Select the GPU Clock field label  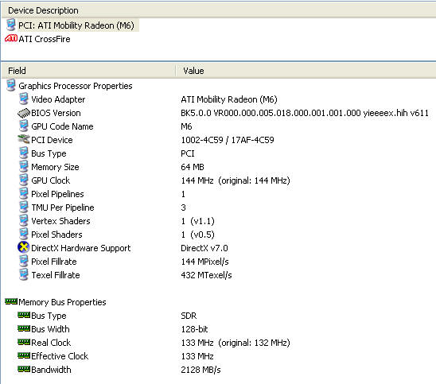point(51,180)
